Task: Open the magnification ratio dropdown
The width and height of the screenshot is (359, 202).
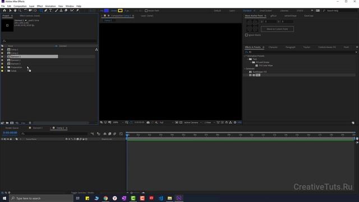Action: pos(118,122)
